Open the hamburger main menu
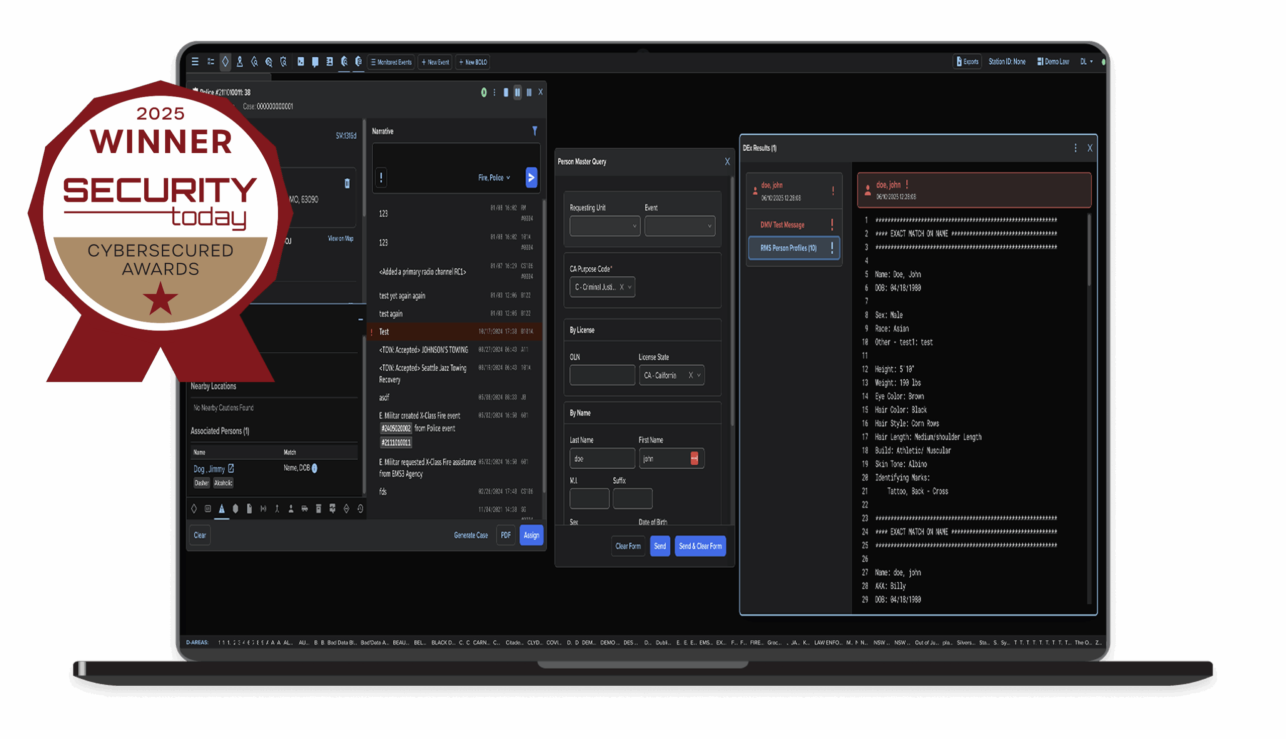This screenshot has width=1286, height=739. point(195,62)
